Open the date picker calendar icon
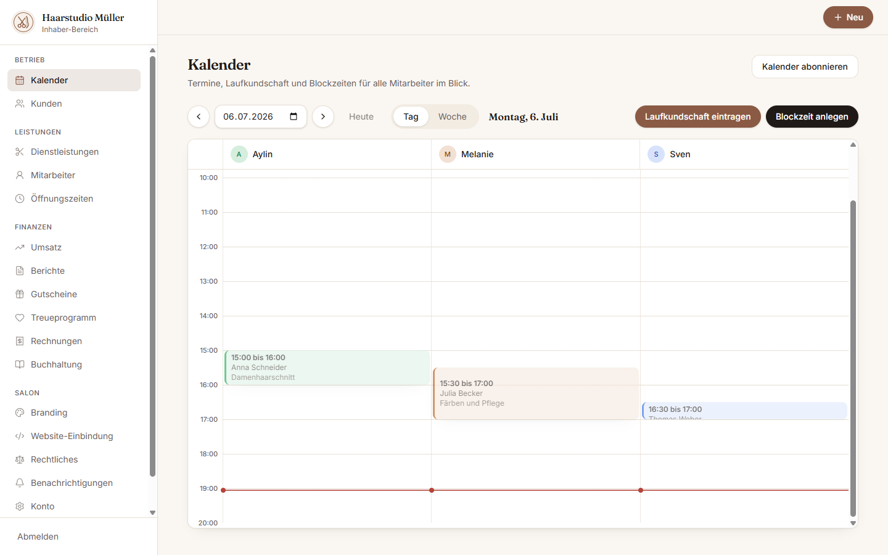888x555 pixels. tap(294, 117)
